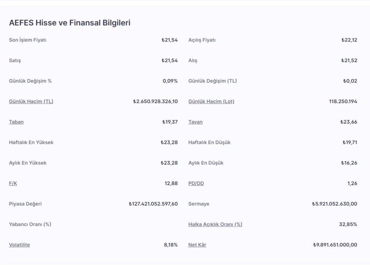Click the AEFES Hisse ve Finansal Bilgileri heading

70,23
